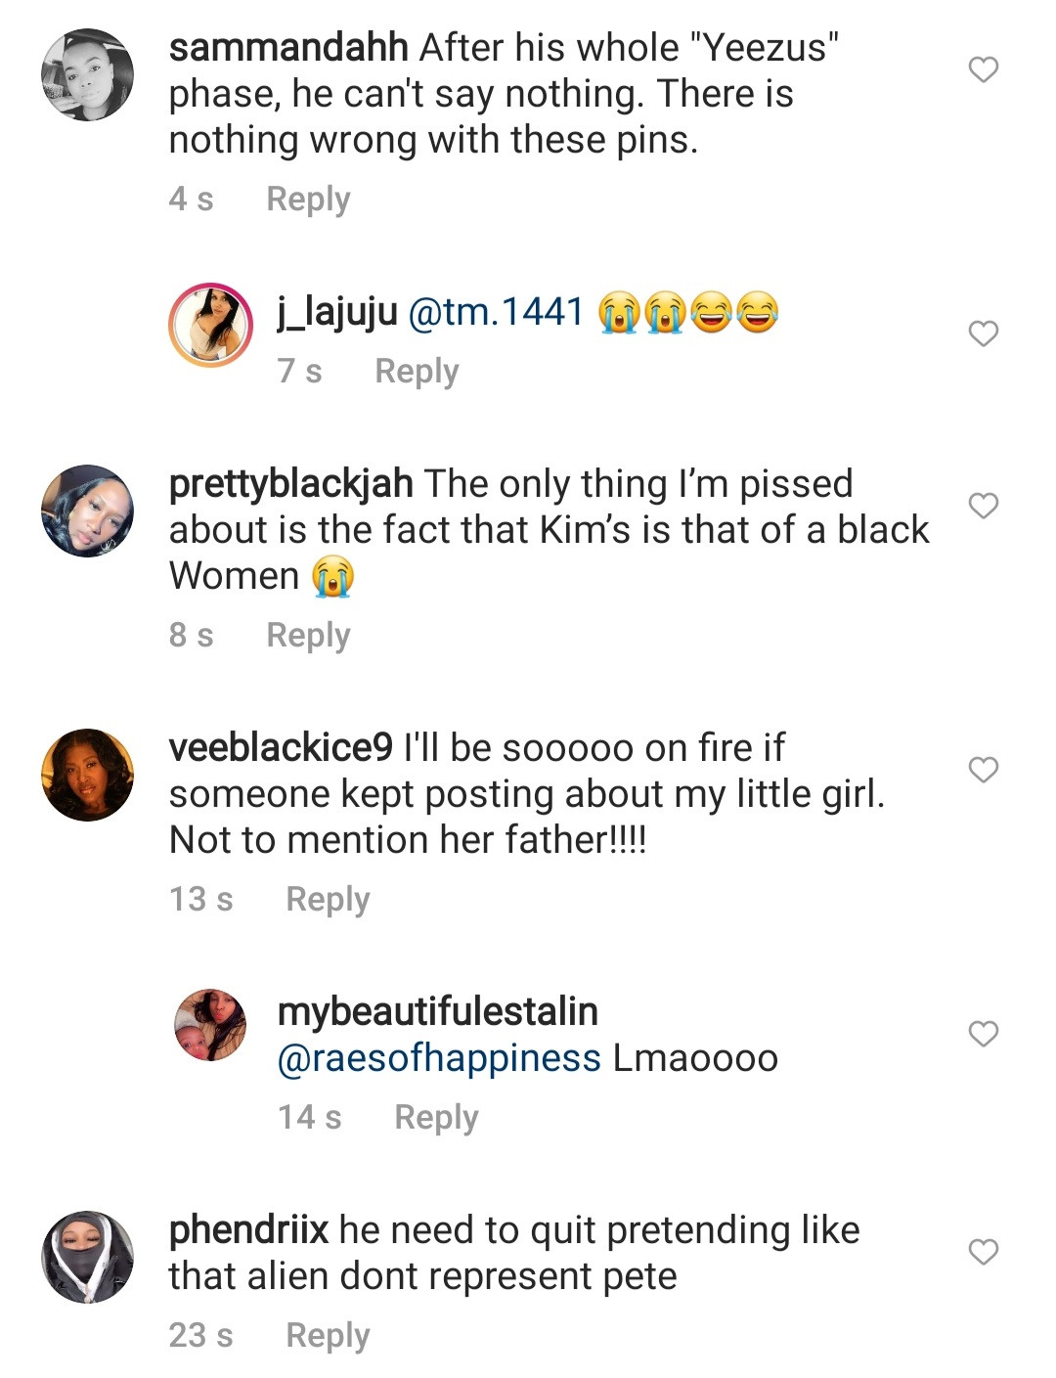Image resolution: width=1056 pixels, height=1378 pixels.
Task: Like prettyblackjah's comment
Action: (983, 506)
